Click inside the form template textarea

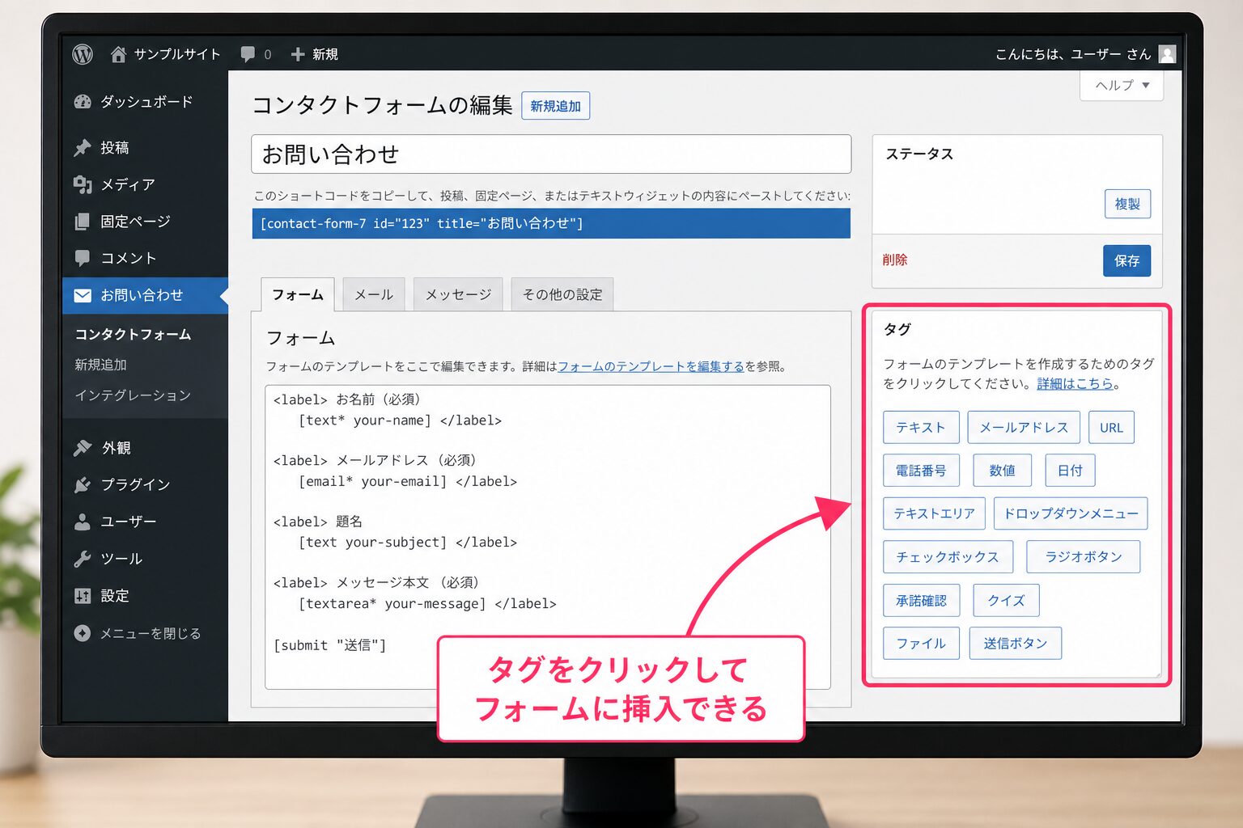coord(548,537)
